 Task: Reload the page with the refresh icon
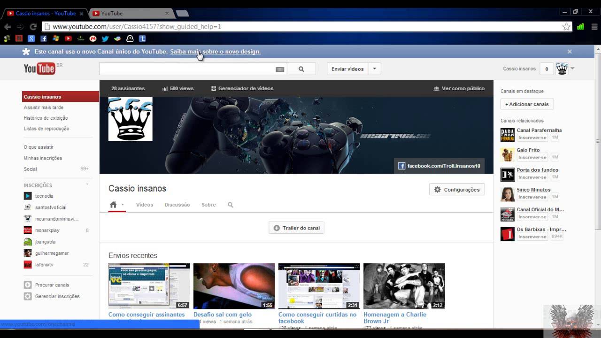(x=33, y=27)
